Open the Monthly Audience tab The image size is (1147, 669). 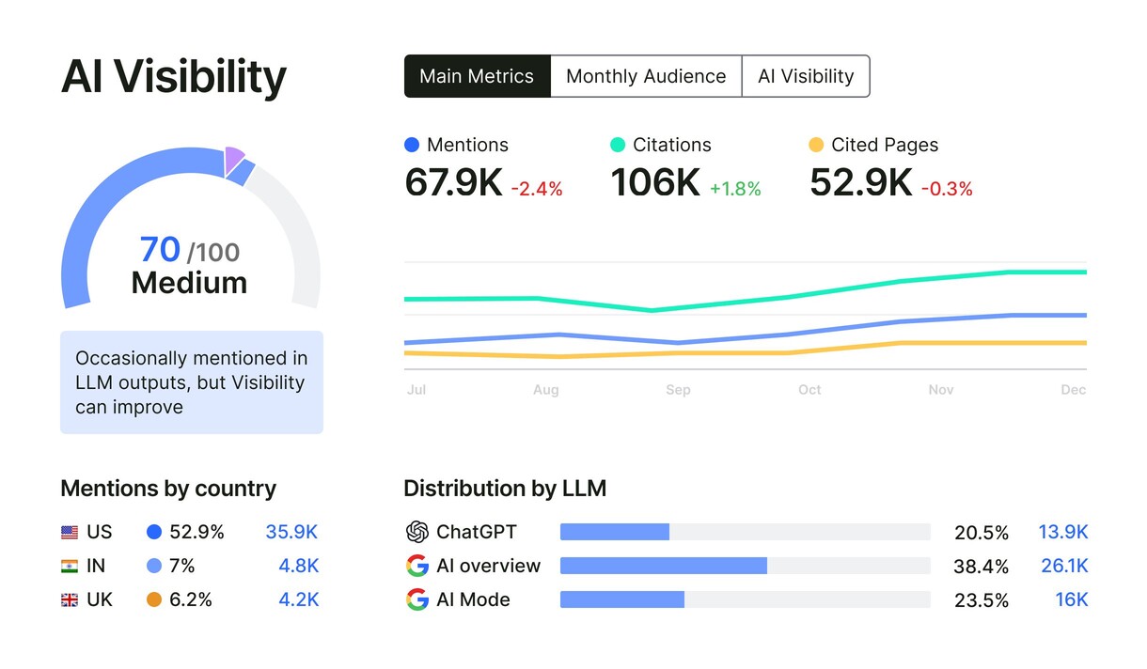tap(646, 76)
